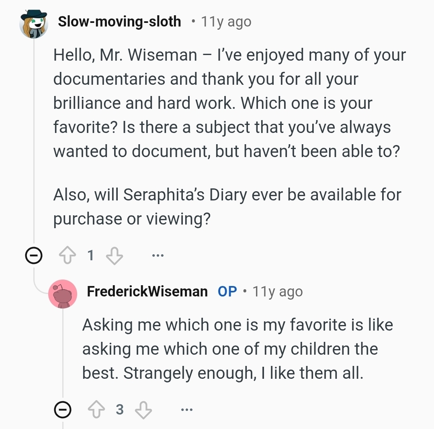
Task: Click the sloth comment's 11y ago timestamp
Action: pos(226,22)
